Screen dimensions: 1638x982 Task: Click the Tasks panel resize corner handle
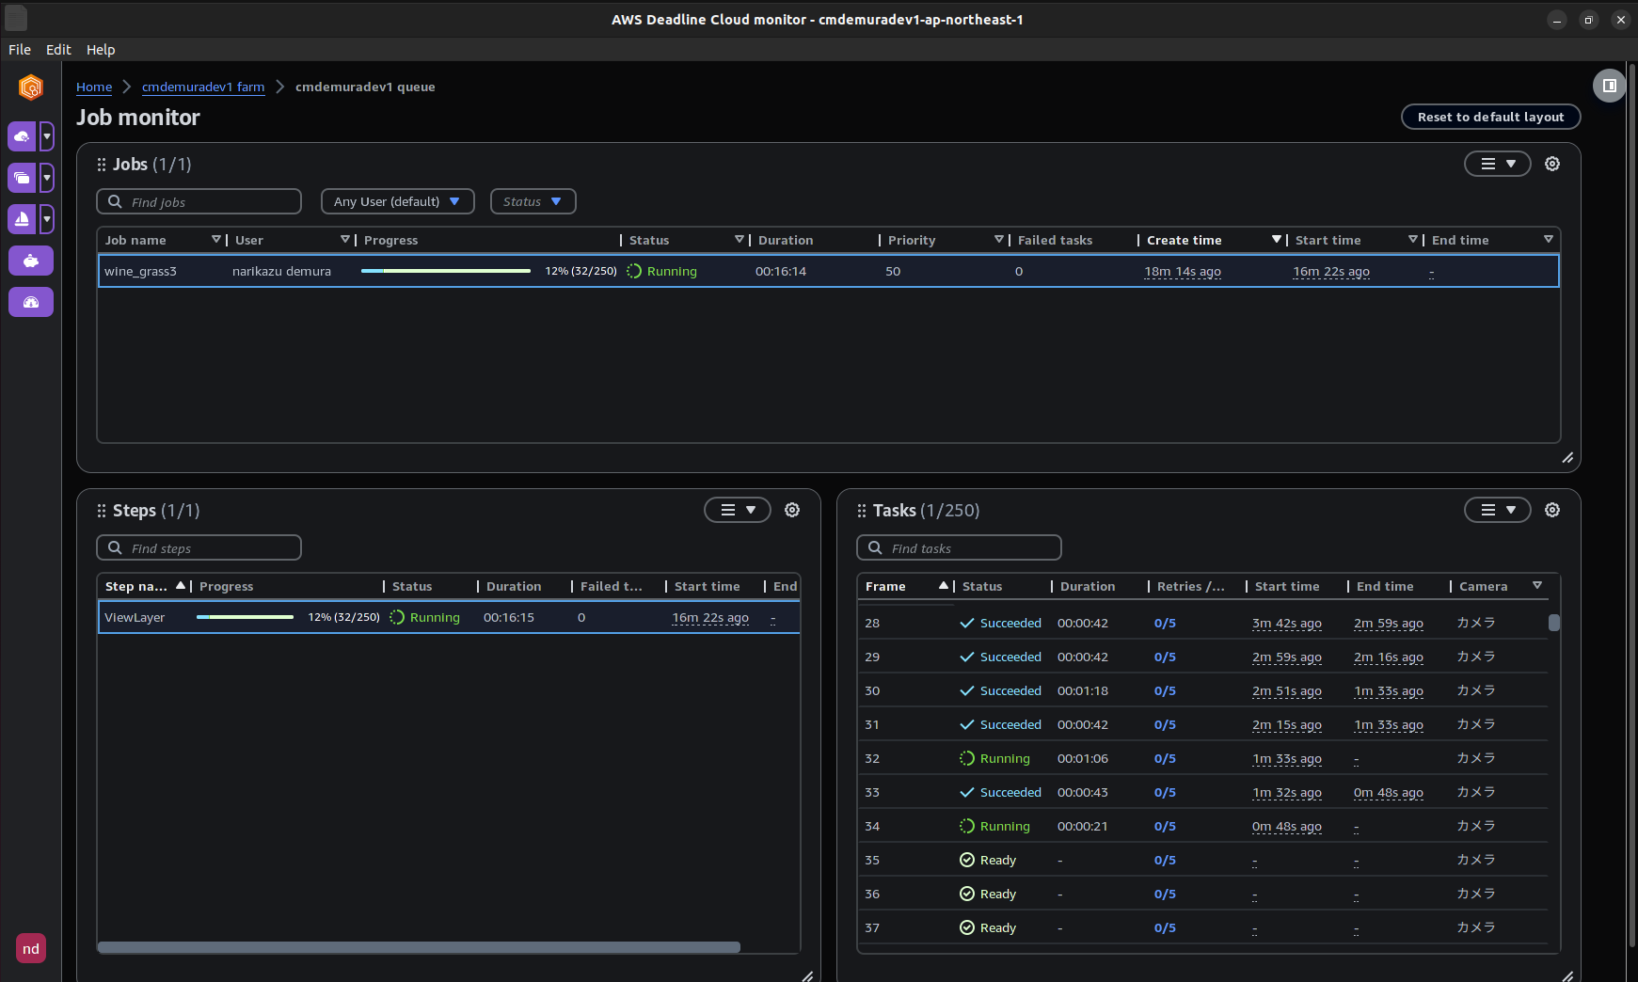[1567, 976]
